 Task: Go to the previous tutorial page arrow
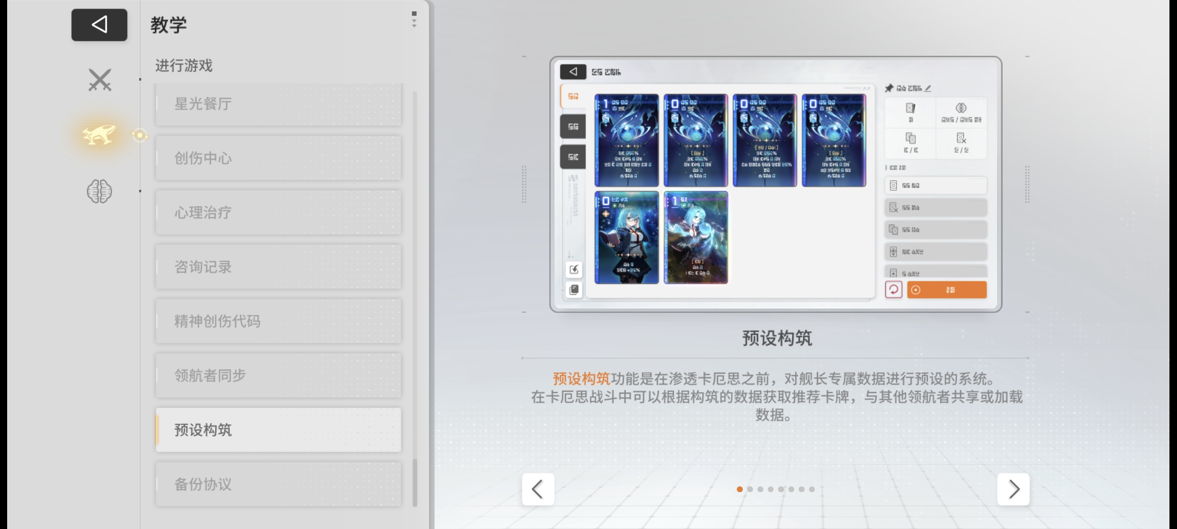tap(538, 489)
